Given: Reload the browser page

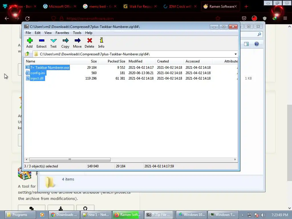Looking at the screenshot, I should (x=27, y=18).
